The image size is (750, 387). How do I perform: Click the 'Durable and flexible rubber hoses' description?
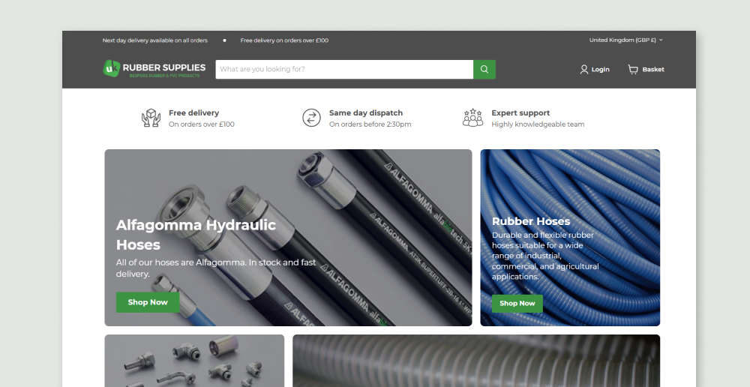[x=545, y=256]
